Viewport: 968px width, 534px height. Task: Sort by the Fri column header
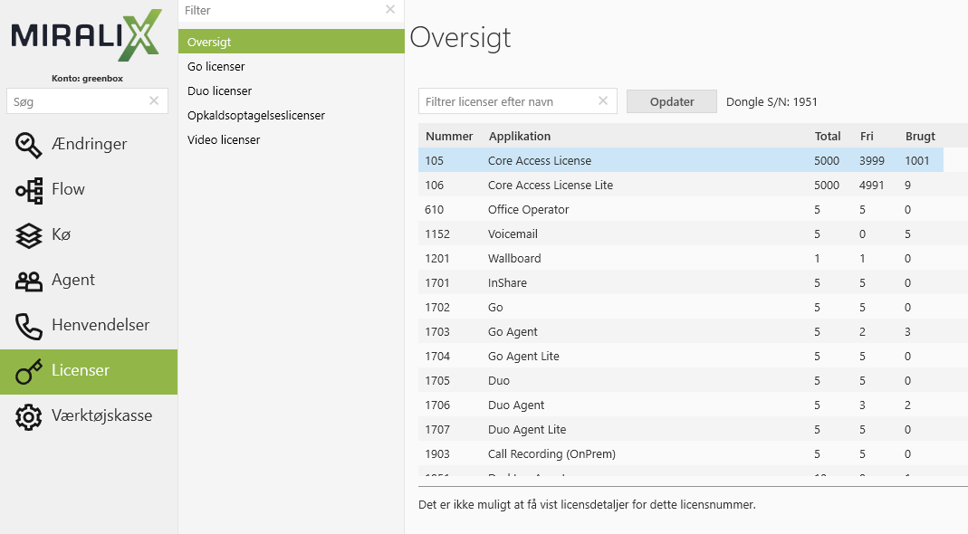(x=867, y=137)
